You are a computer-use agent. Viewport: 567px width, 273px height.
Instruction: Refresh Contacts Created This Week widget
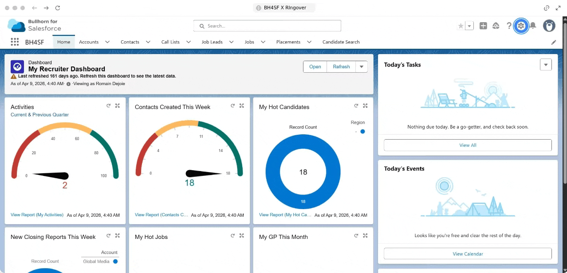[232, 105]
